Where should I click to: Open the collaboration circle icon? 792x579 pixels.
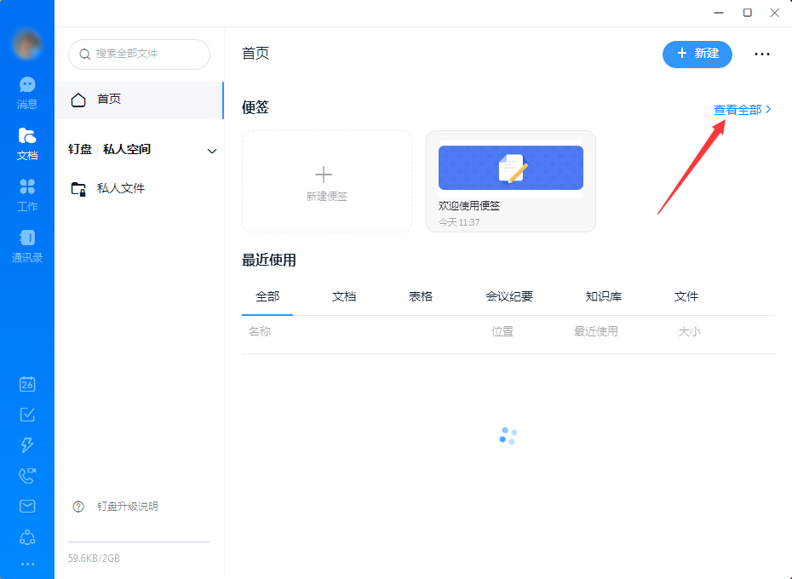point(26,536)
